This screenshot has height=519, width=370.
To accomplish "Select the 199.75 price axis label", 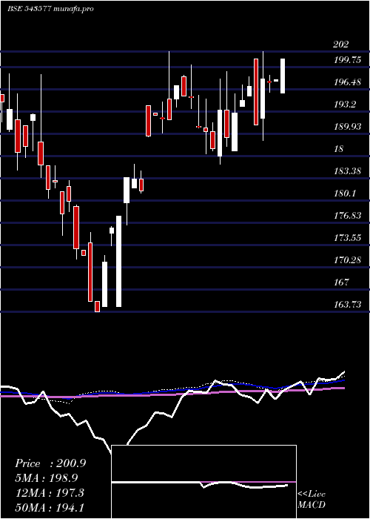I will coord(348,60).
